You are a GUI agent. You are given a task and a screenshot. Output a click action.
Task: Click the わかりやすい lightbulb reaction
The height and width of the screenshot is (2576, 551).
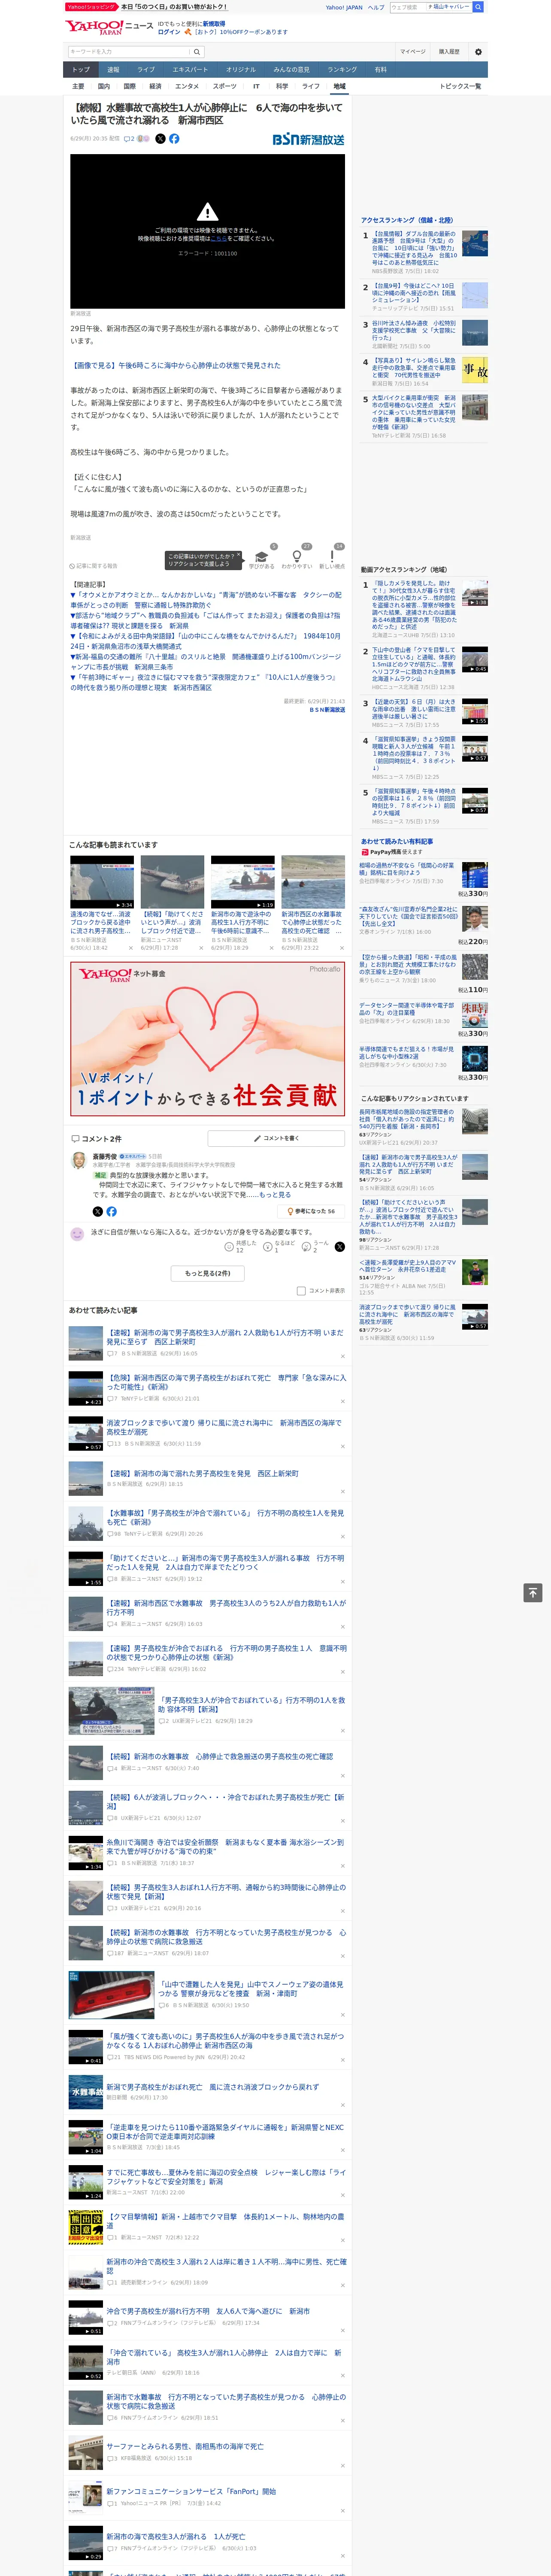pyautogui.click(x=296, y=556)
